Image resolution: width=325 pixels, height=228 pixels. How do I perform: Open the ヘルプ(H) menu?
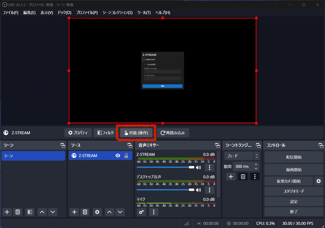pos(163,13)
